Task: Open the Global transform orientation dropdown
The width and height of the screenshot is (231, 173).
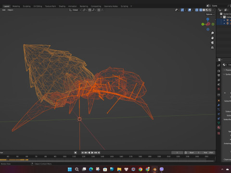Action: point(75,10)
